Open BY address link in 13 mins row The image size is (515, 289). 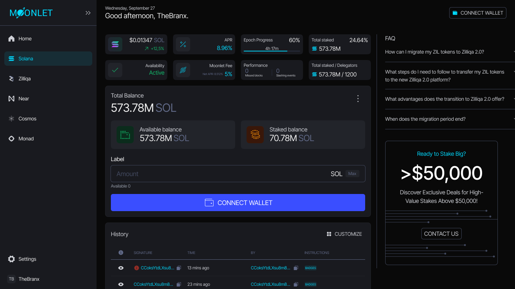pyautogui.click(x=271, y=268)
